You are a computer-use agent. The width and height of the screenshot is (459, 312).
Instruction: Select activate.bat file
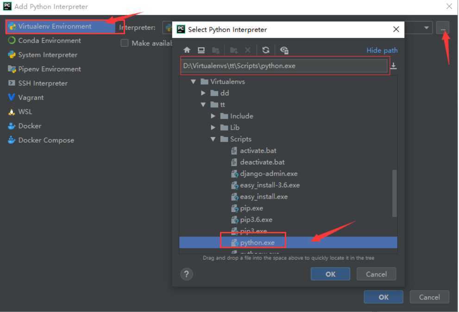coord(253,151)
